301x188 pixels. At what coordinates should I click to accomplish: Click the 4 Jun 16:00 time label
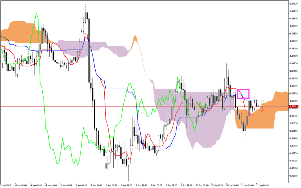click(51, 185)
